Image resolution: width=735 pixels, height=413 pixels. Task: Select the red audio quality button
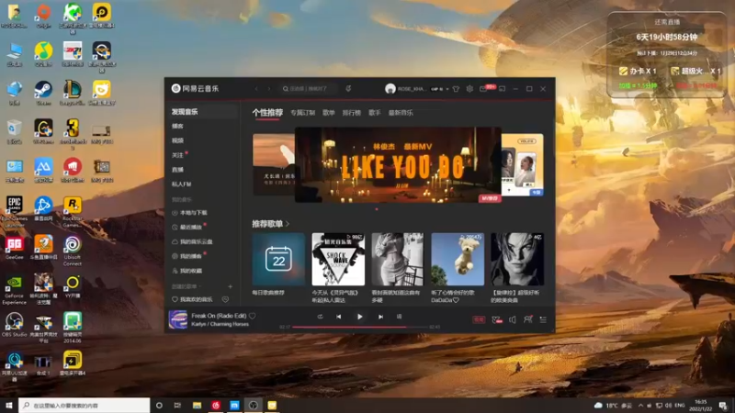(479, 319)
